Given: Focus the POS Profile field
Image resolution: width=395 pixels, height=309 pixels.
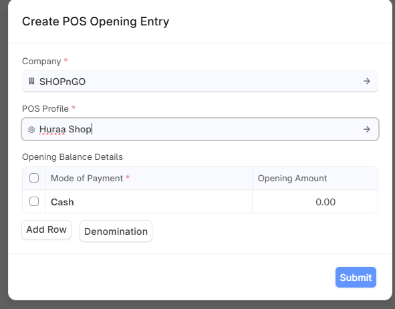Looking at the screenshot, I should (x=200, y=129).
